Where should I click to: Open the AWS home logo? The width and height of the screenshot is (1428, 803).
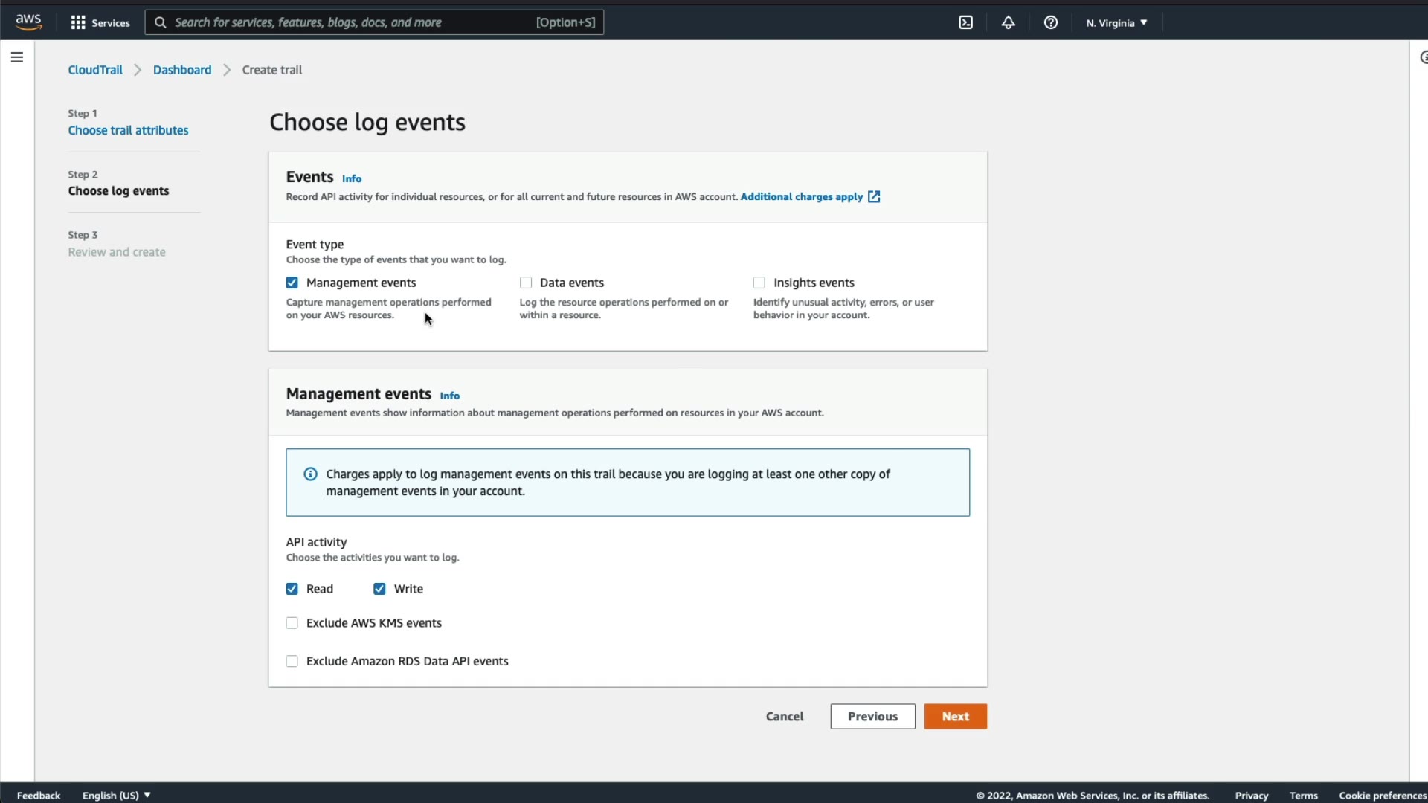(28, 22)
